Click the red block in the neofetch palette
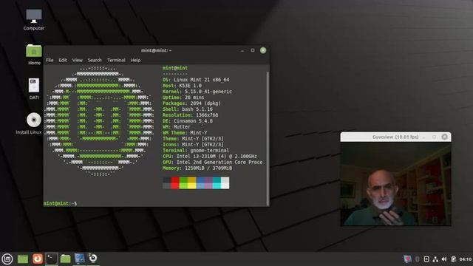Viewport: 473px width, 266px height. pos(175,183)
